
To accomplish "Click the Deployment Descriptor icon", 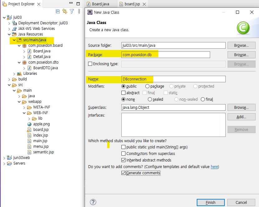I will [15, 23].
